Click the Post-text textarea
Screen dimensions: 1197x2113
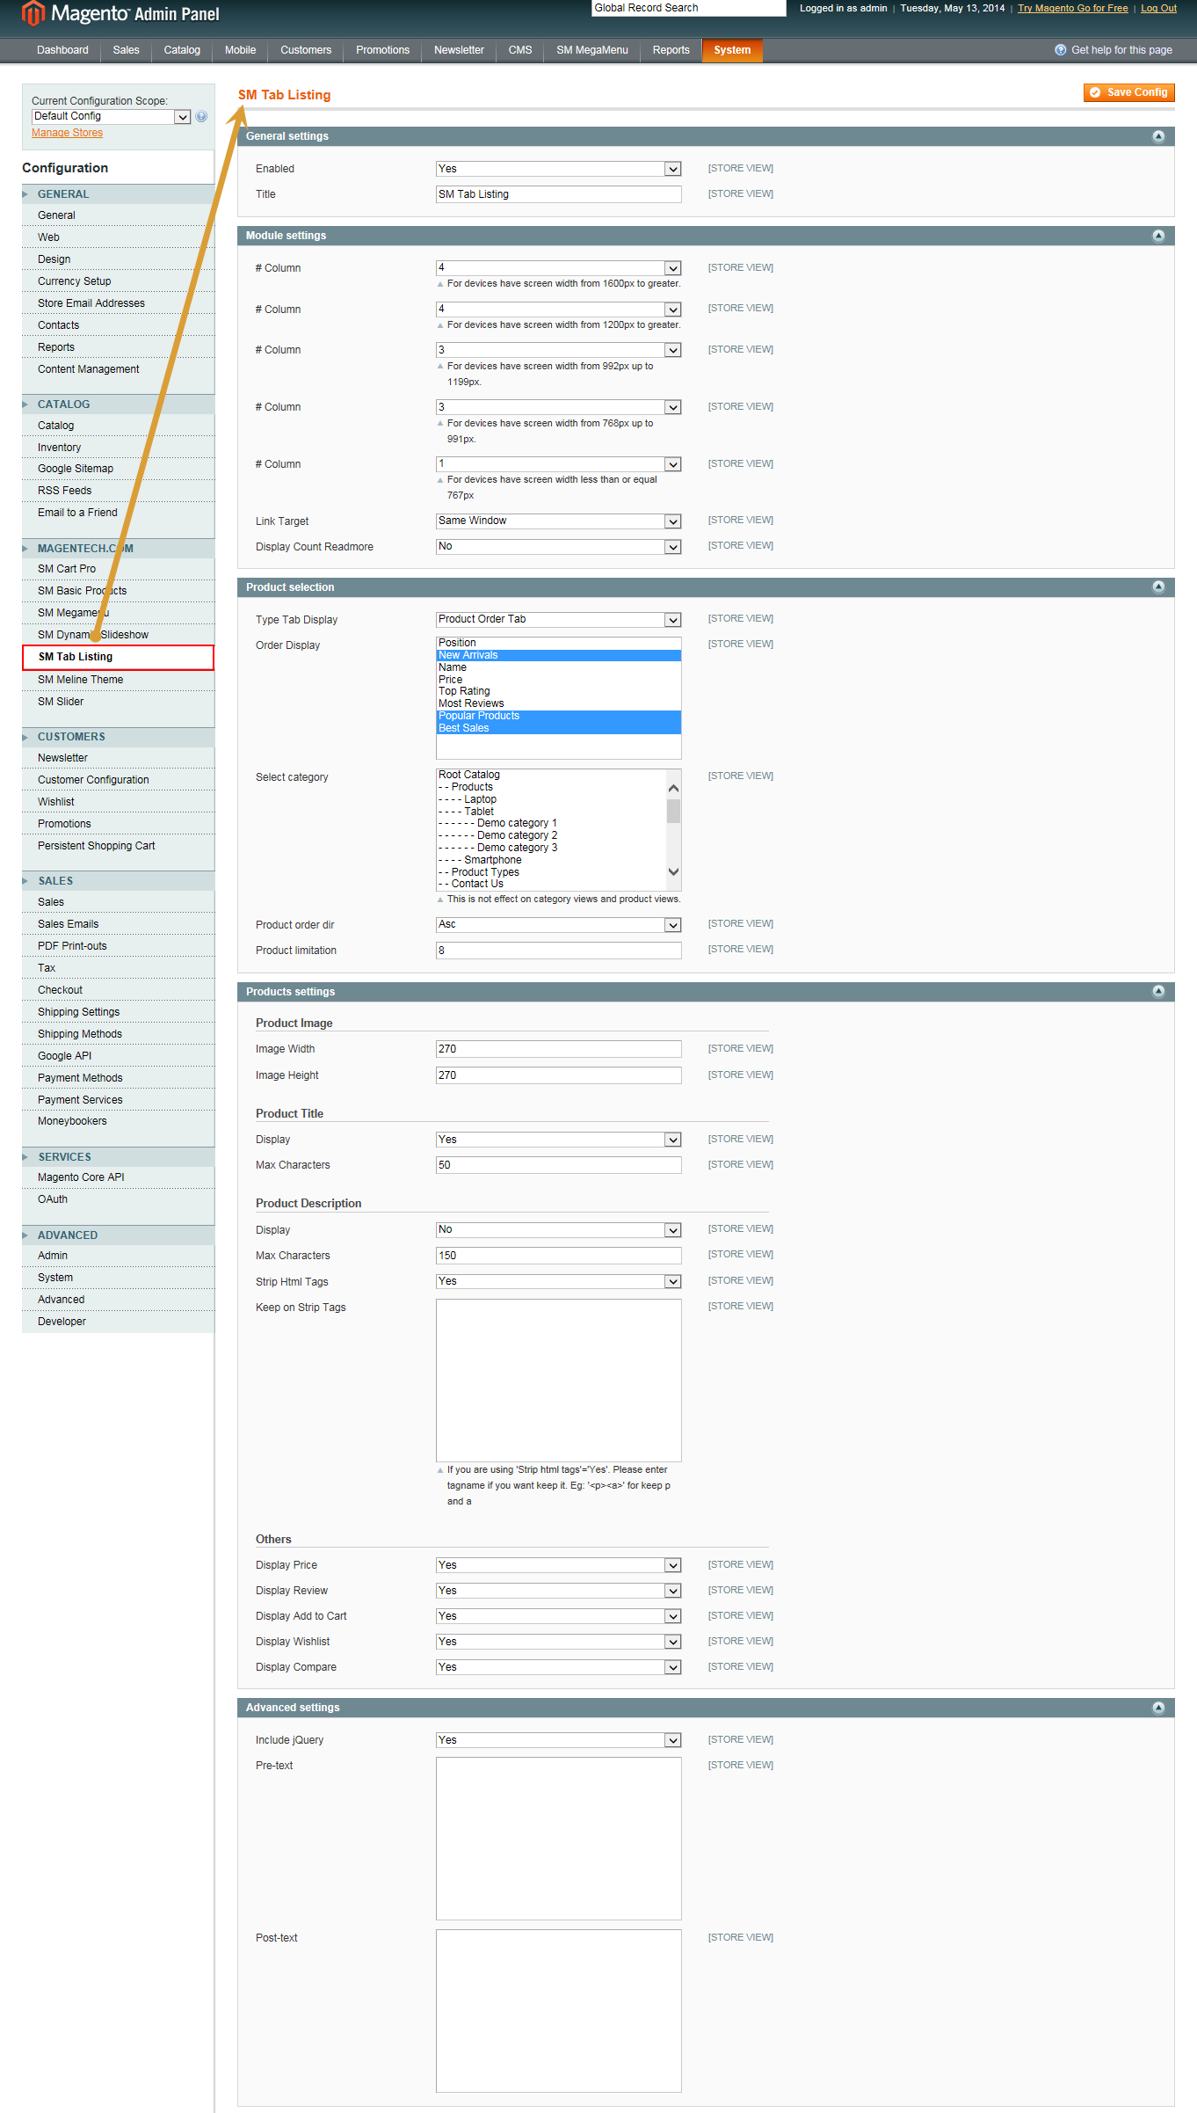tap(559, 2011)
